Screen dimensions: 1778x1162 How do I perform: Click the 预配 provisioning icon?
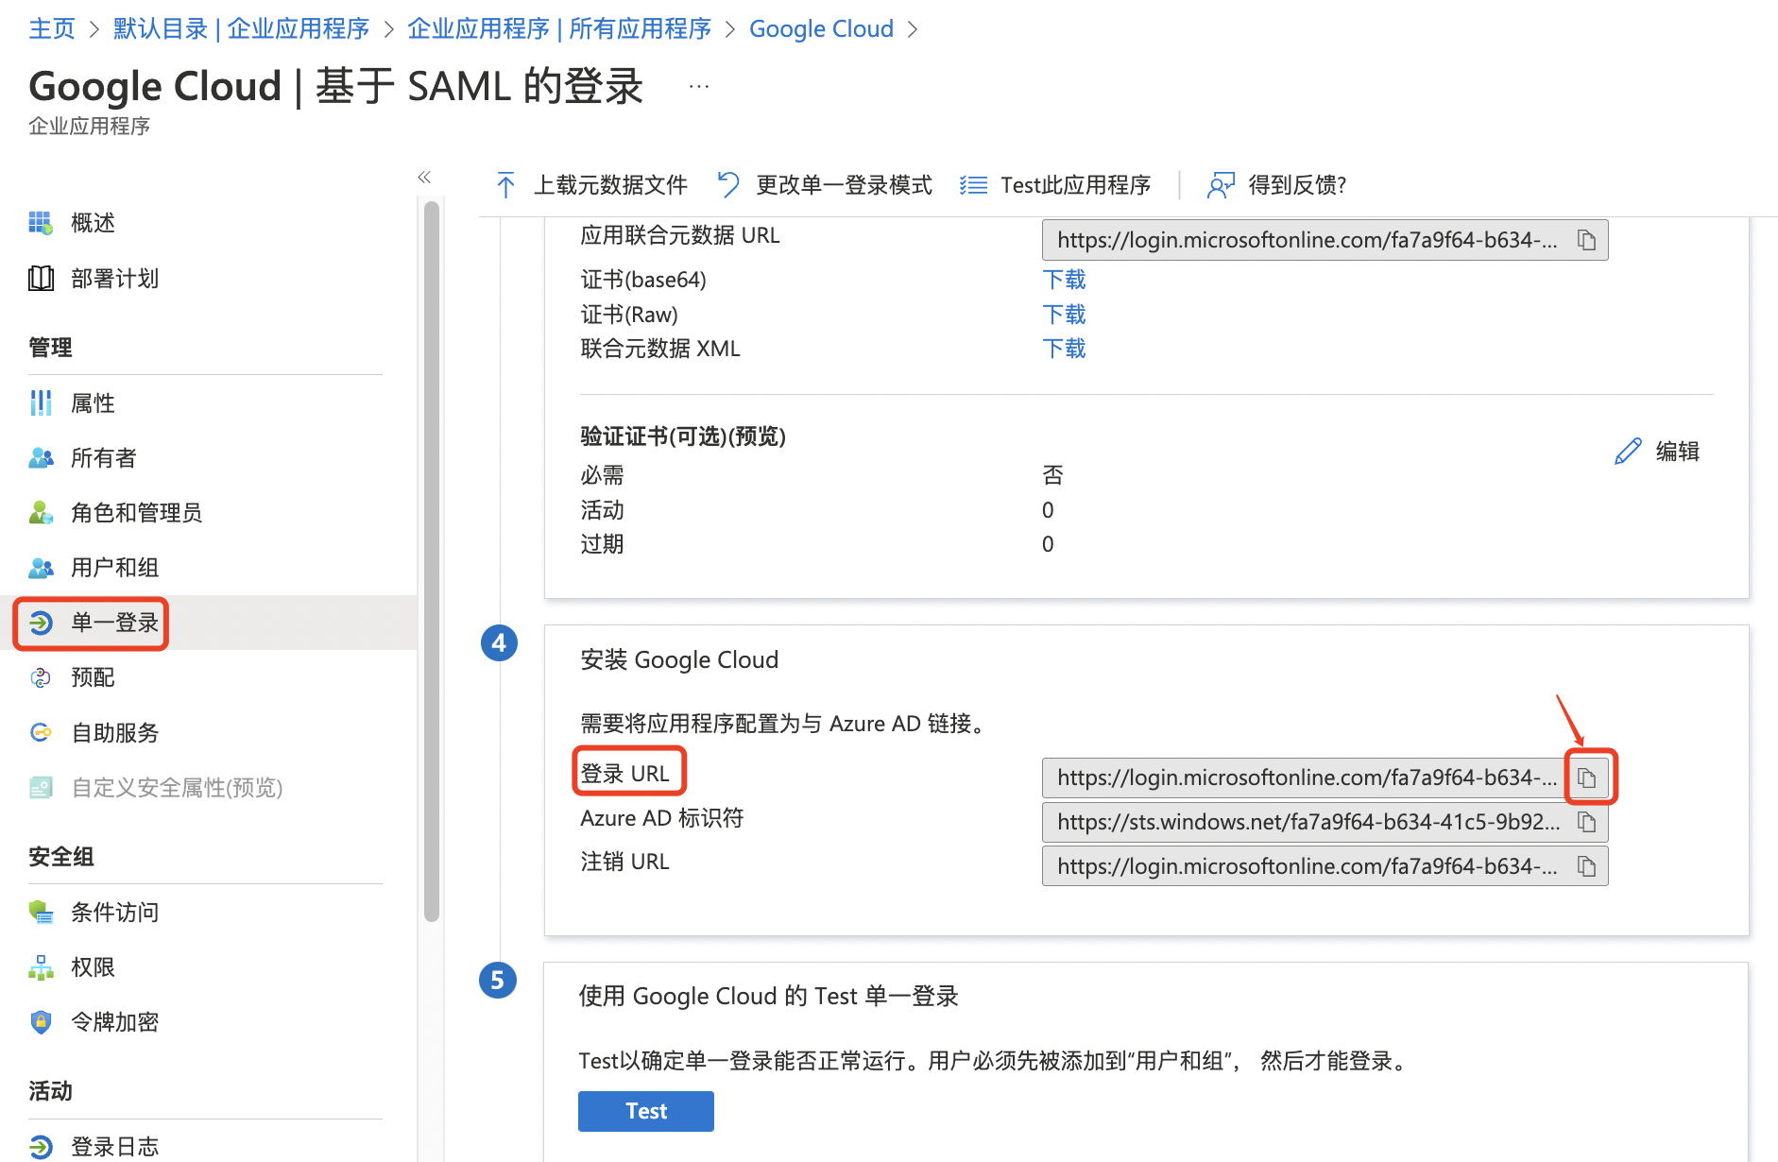pyautogui.click(x=41, y=677)
